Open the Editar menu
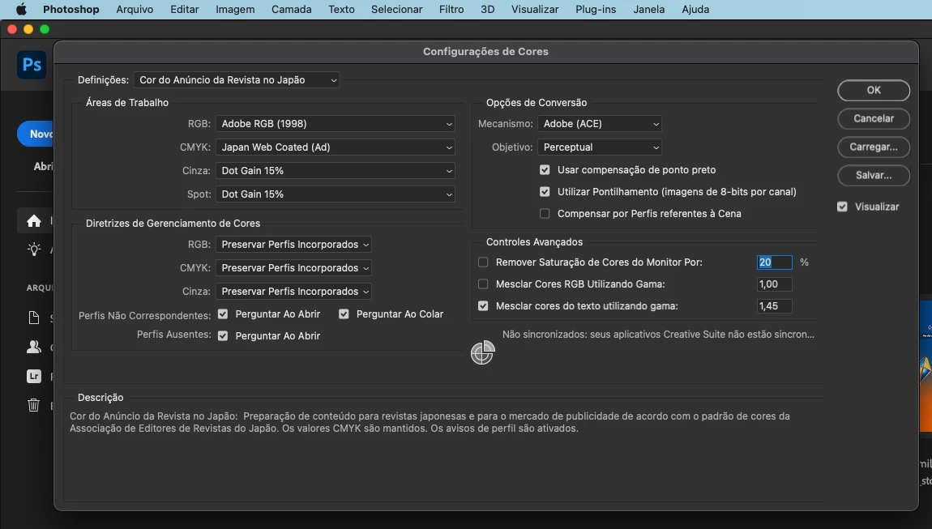Image resolution: width=932 pixels, height=529 pixels. coord(184,10)
